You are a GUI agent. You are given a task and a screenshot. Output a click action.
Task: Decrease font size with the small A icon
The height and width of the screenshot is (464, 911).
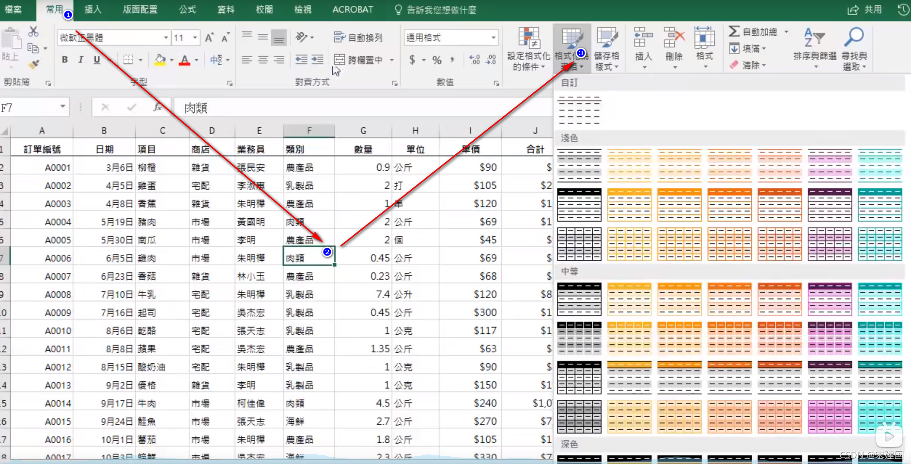point(225,38)
